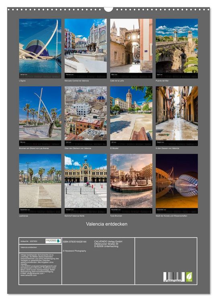Image resolution: width=217 pixels, height=301 pixels.
Task: Click the caption 'El Micalet'
Action: [114, 148]
